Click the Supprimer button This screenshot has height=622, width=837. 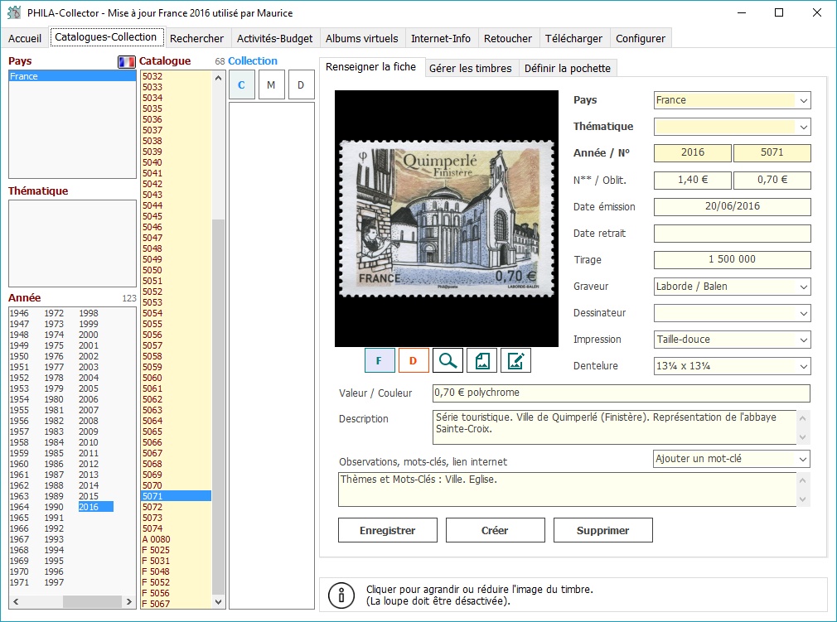click(602, 530)
